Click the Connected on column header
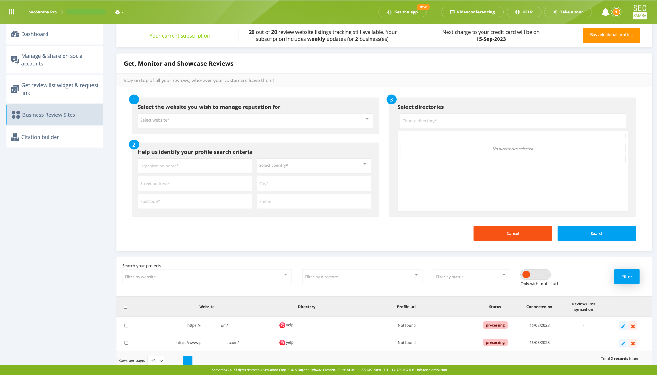657x375 pixels. tap(539, 307)
